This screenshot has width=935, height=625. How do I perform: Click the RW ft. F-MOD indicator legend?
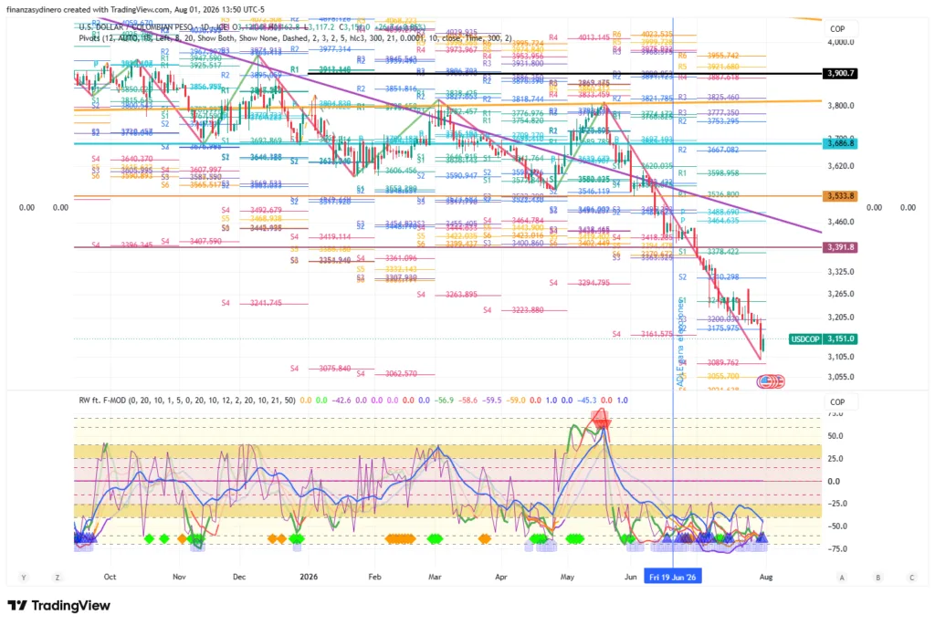[187, 401]
